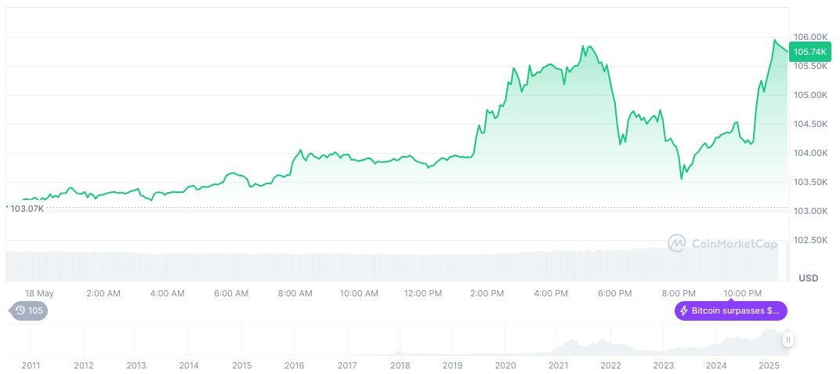Click the CoinMarketCap watermark logo
Image resolution: width=840 pixels, height=374 pixels.
(x=723, y=244)
